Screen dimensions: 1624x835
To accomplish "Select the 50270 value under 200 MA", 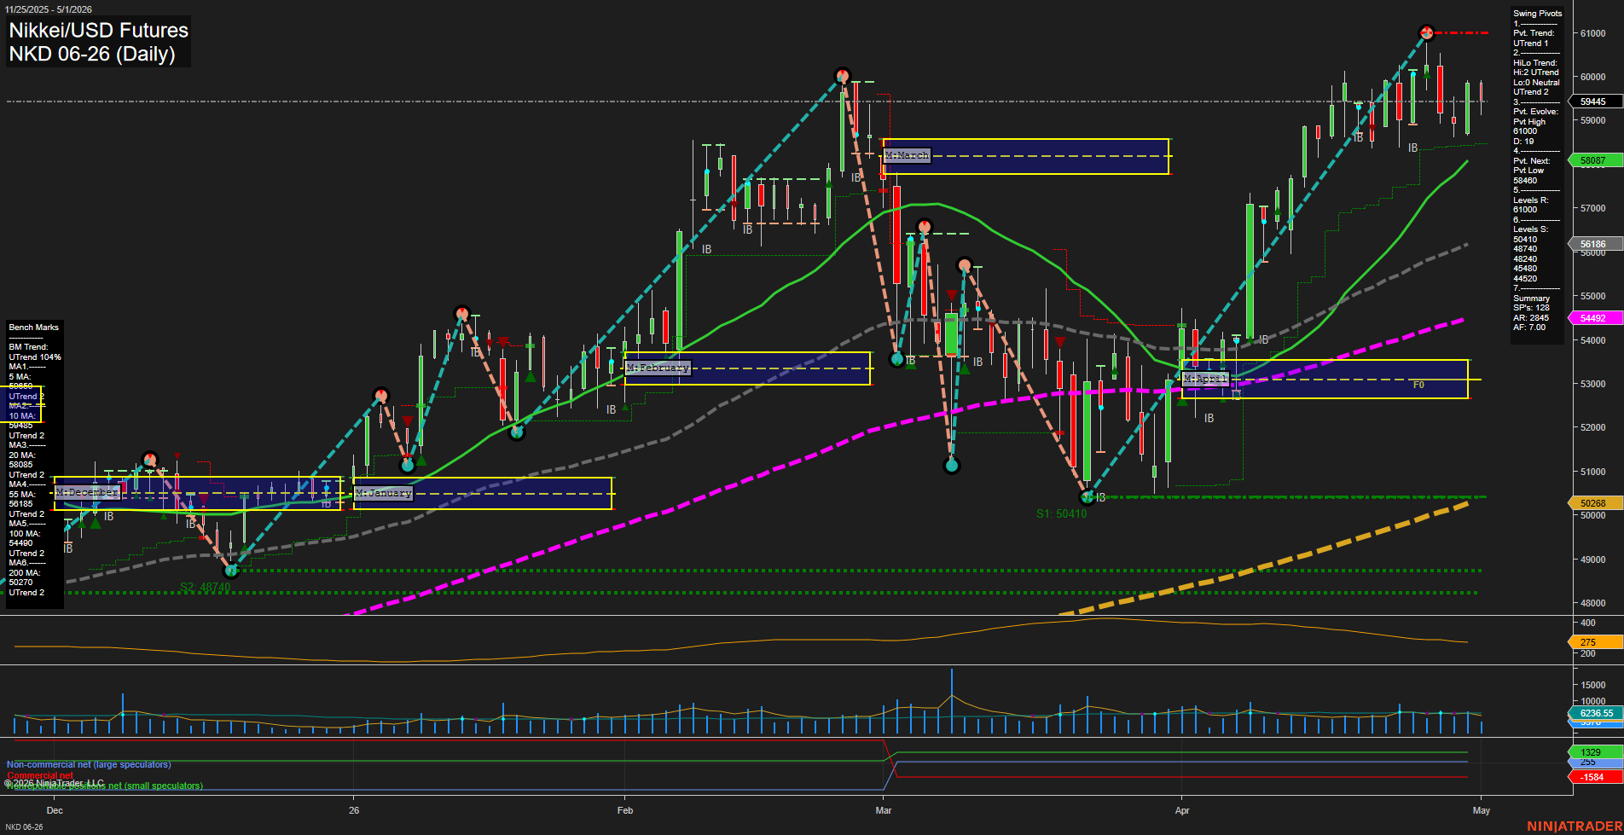I will (x=20, y=583).
